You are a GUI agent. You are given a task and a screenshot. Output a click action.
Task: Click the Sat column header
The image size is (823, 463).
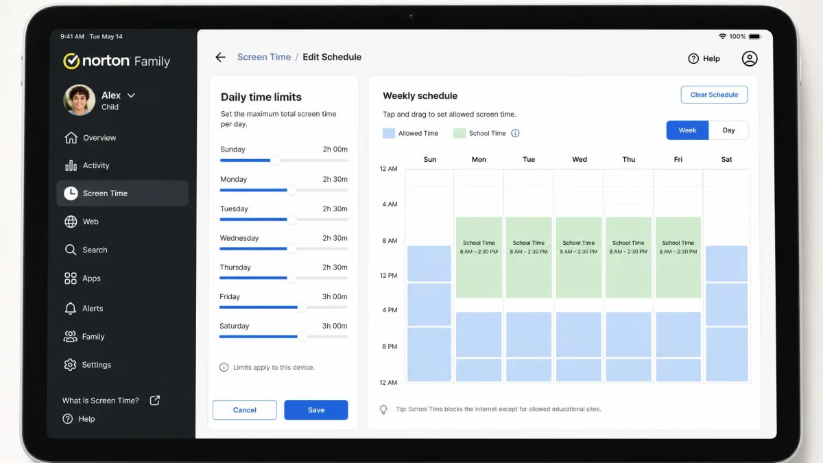tap(727, 159)
